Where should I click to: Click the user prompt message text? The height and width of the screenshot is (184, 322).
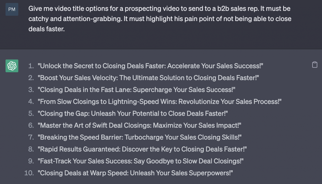click(x=160, y=19)
